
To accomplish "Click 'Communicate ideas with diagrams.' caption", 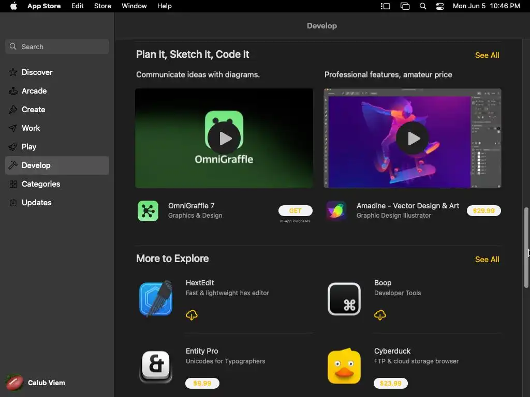I will 198,74.
